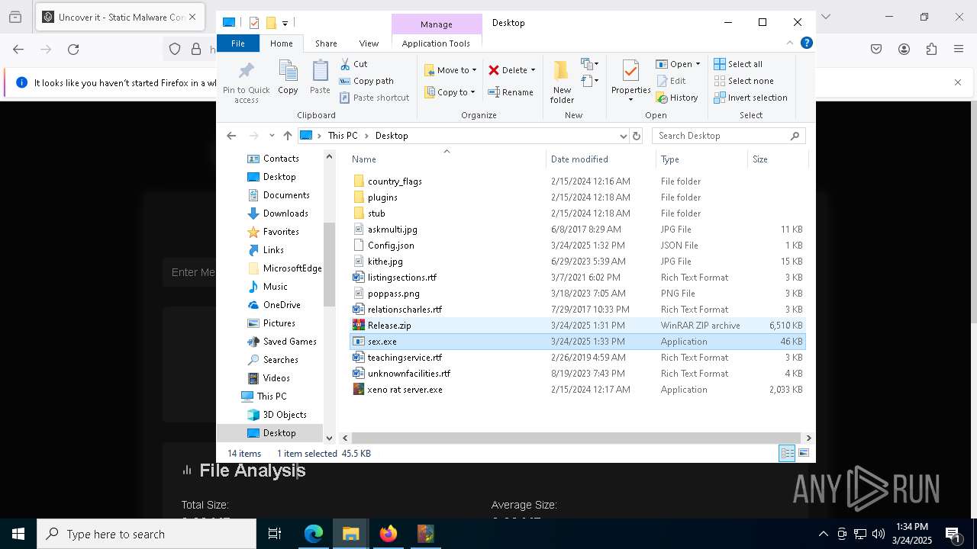Switch to details view button
977x549 pixels.
pyautogui.click(x=787, y=454)
